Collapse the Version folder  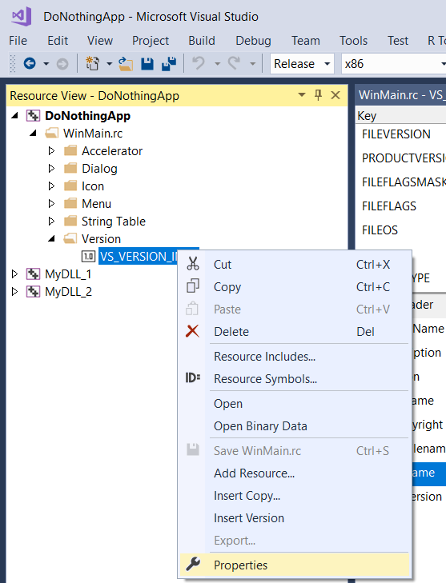(51, 238)
